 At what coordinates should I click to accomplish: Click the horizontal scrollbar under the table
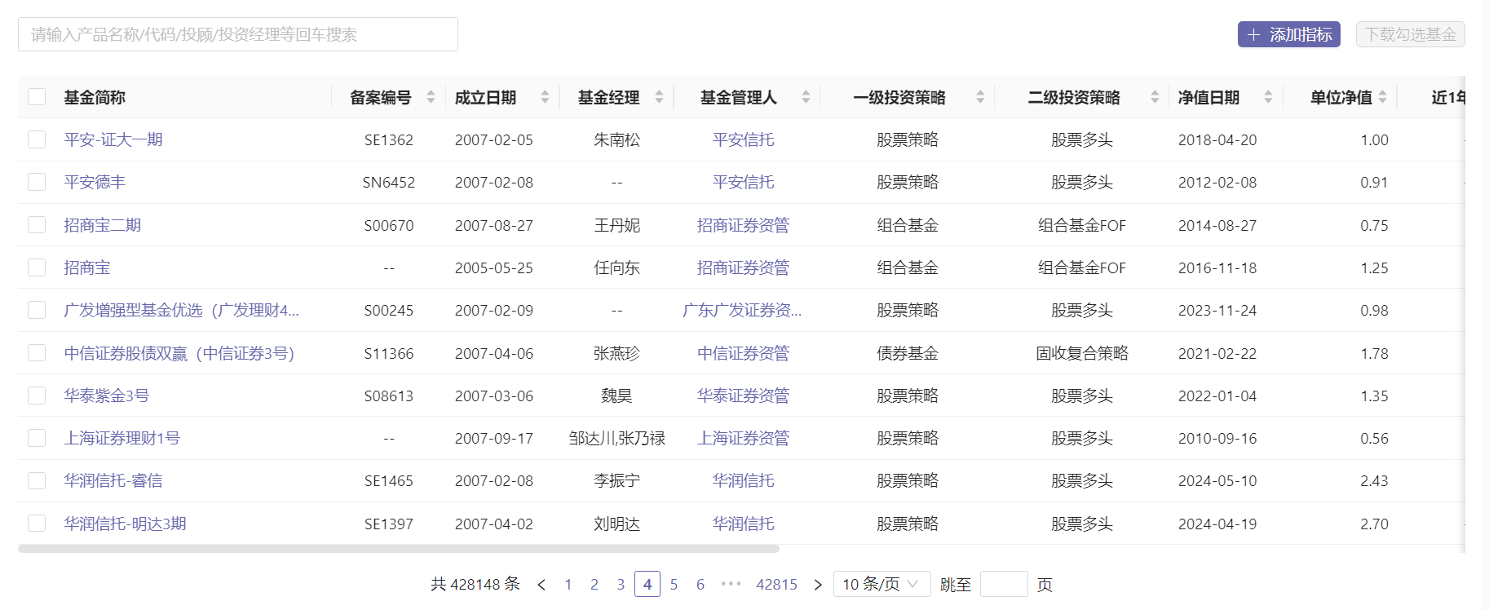click(x=398, y=549)
